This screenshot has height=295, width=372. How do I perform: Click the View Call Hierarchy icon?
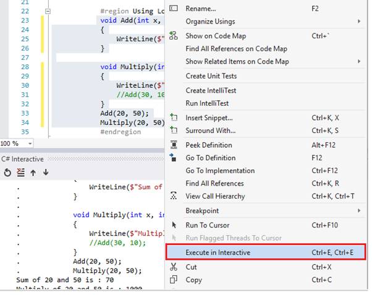173,197
